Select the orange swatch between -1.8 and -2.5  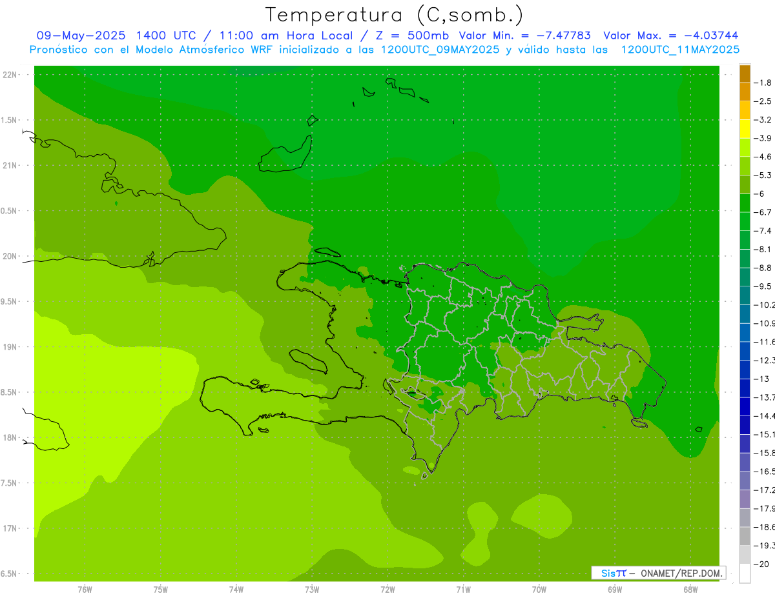(x=745, y=92)
